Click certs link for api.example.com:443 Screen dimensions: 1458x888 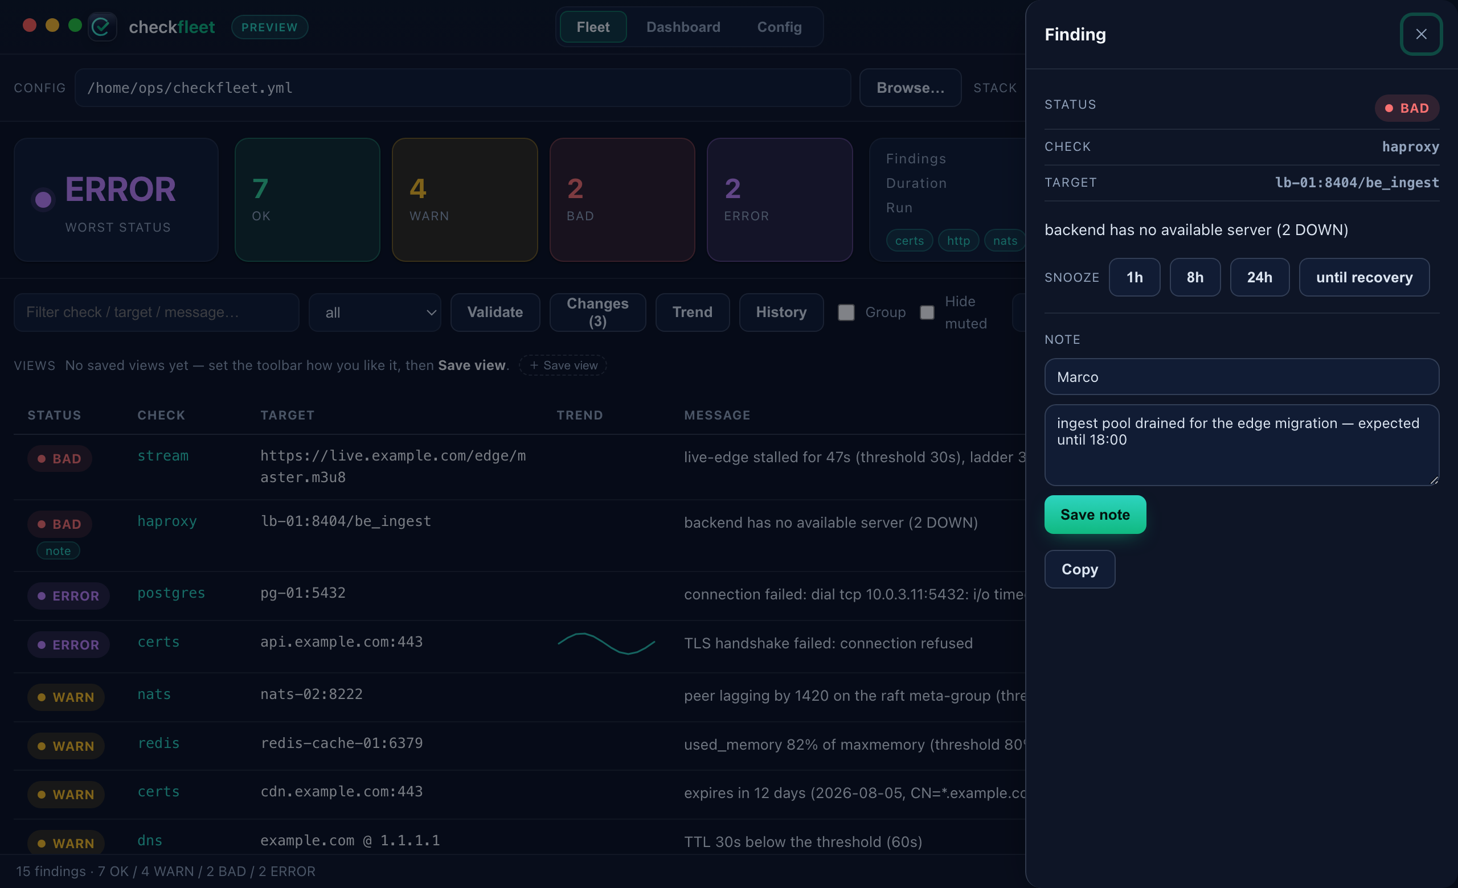click(x=158, y=642)
